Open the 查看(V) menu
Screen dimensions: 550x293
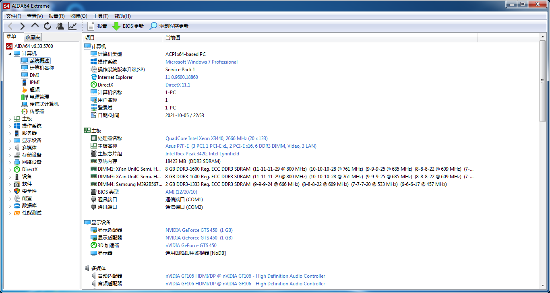35,16
